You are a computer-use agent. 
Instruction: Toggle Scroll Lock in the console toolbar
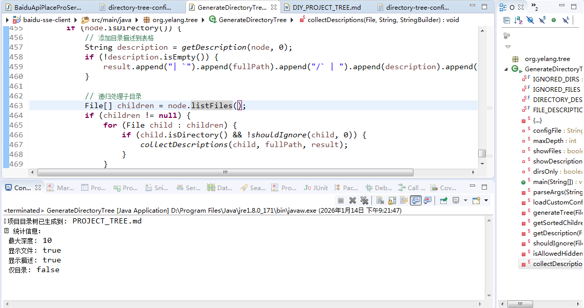coord(392,200)
